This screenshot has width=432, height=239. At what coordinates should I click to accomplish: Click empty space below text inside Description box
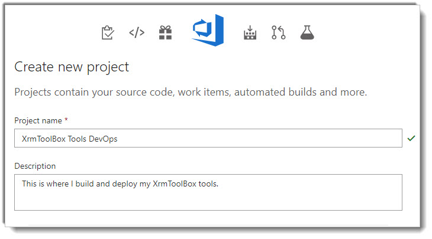pyautogui.click(x=207, y=199)
